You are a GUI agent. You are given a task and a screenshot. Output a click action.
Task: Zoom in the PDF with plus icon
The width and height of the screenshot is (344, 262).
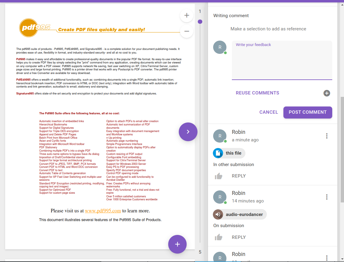click(187, 15)
